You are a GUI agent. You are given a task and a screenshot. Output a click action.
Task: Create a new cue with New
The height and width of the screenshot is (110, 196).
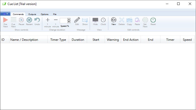114,20
